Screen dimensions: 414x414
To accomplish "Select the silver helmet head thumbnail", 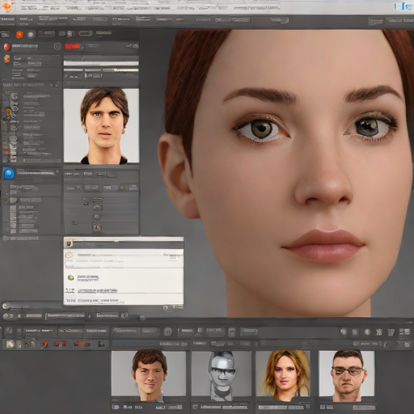I will [222, 374].
